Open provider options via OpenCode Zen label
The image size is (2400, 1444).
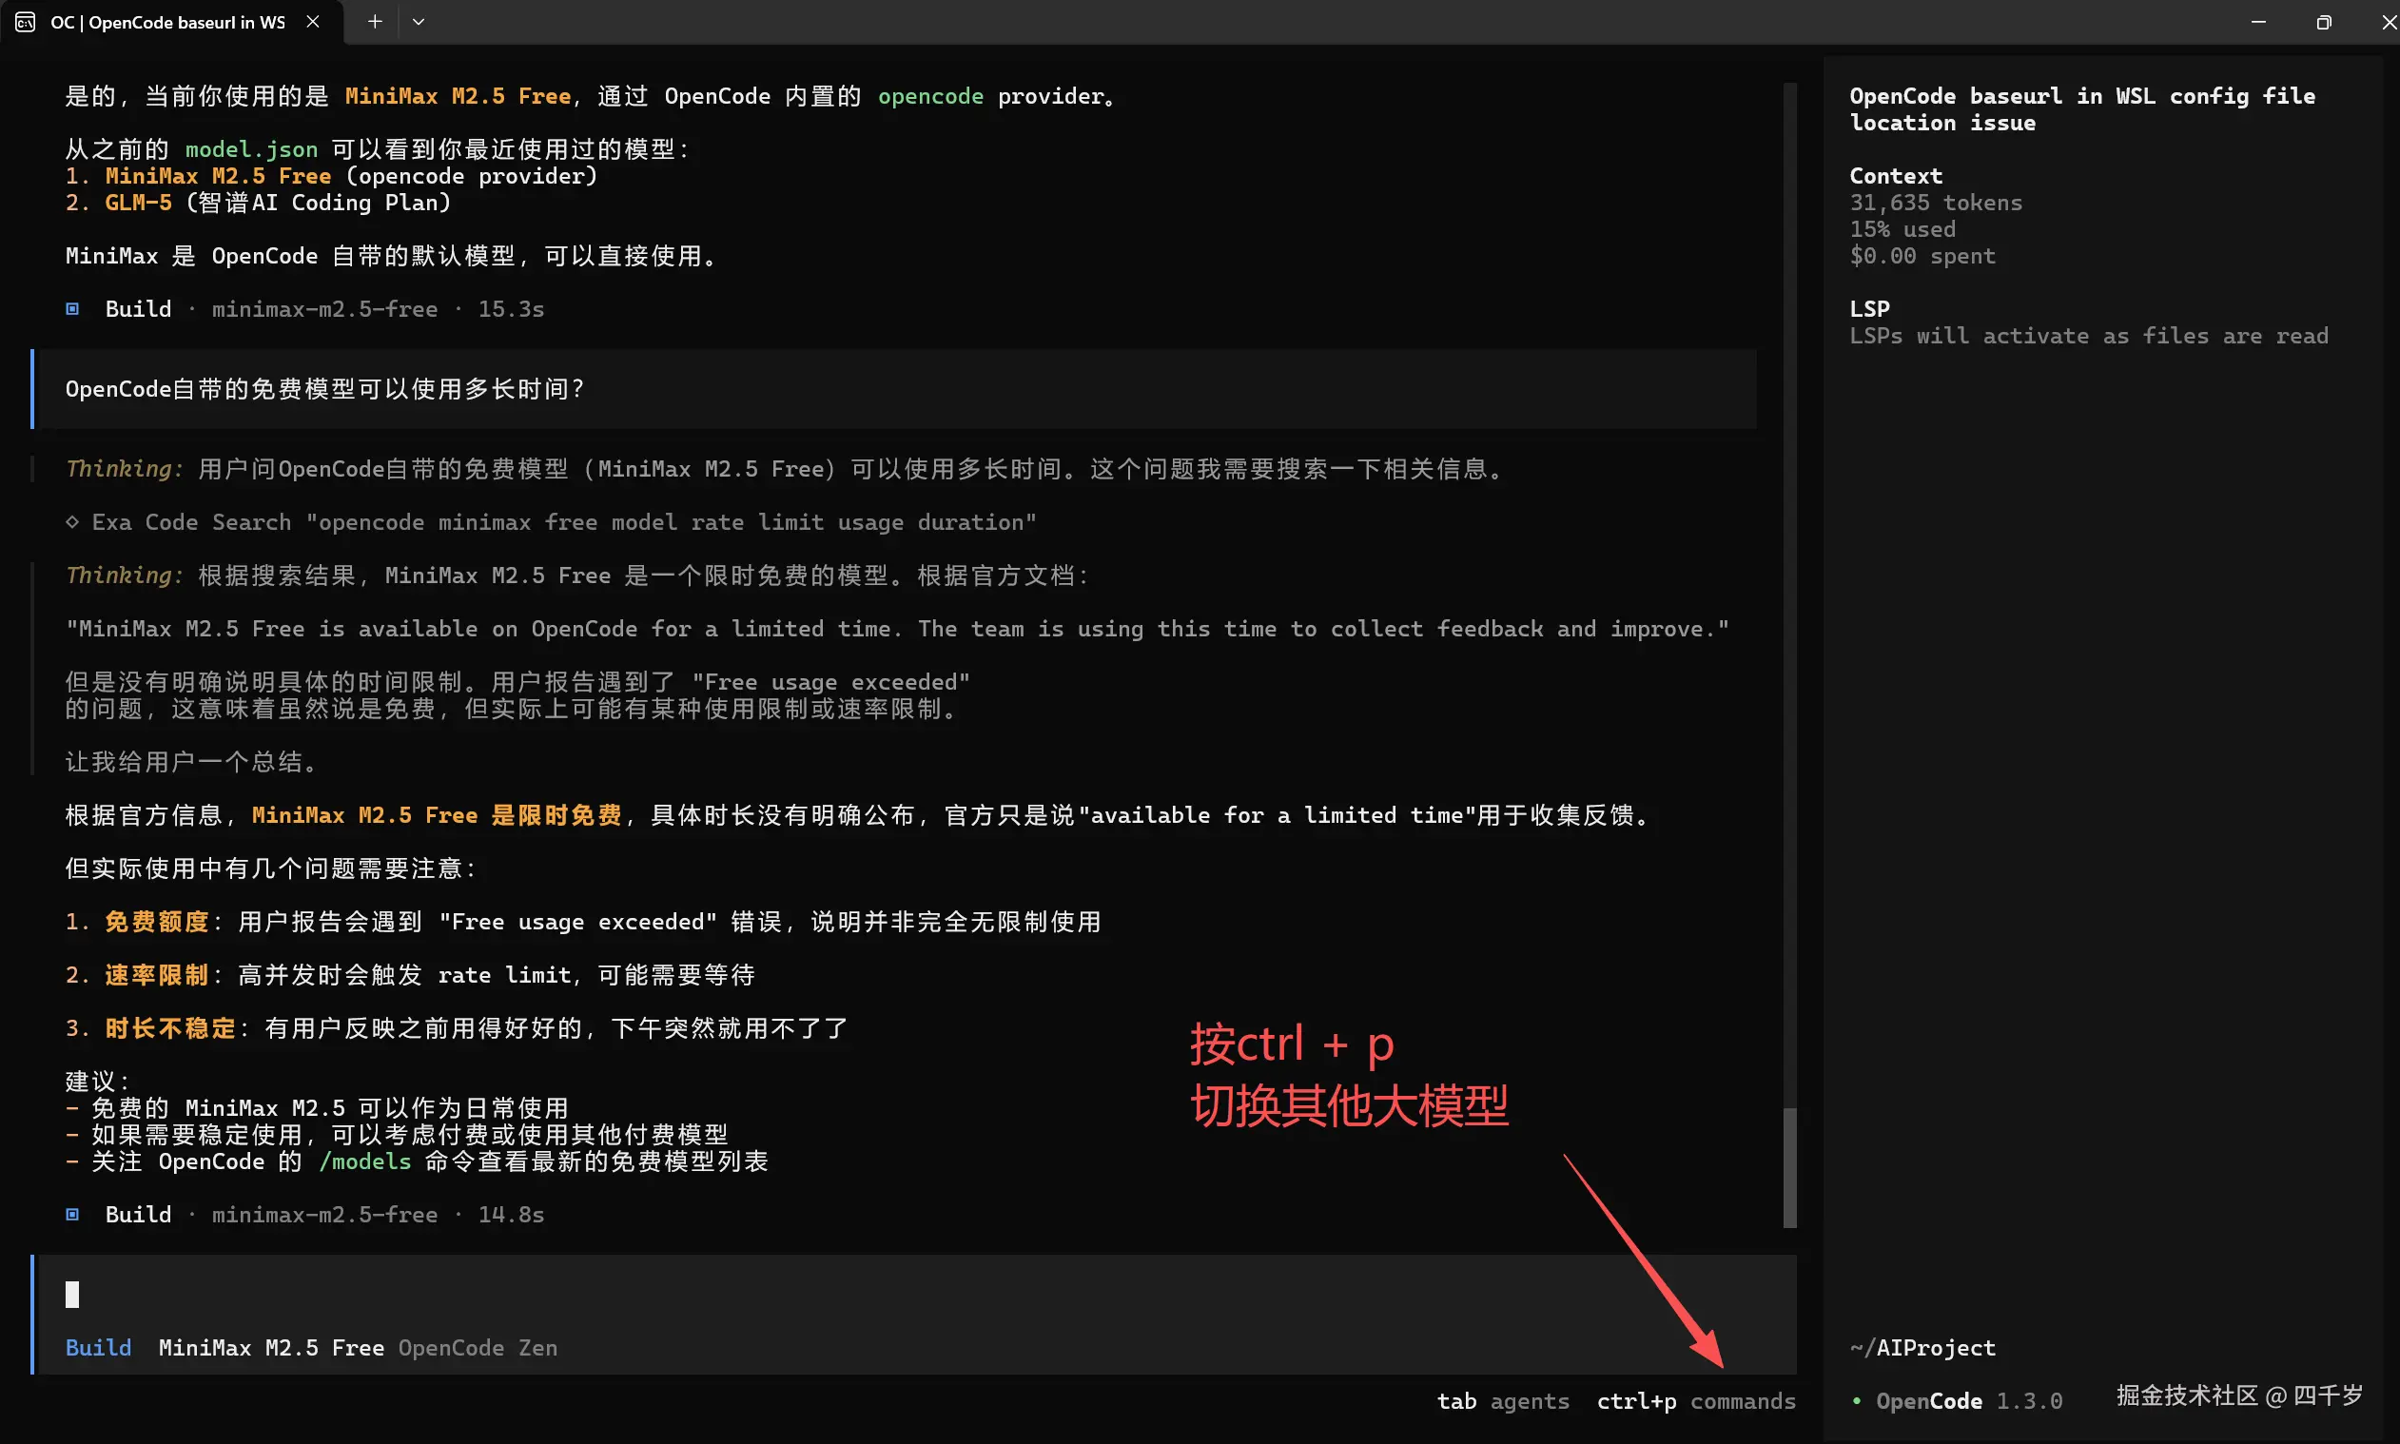coord(478,1348)
